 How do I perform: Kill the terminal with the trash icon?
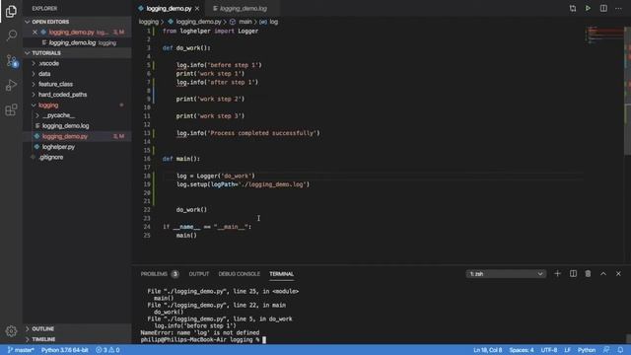pyautogui.click(x=588, y=274)
